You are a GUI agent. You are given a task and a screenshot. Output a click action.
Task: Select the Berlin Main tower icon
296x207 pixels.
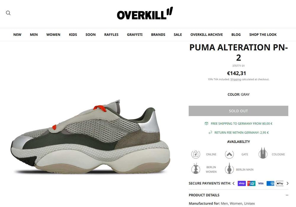pos(229,168)
